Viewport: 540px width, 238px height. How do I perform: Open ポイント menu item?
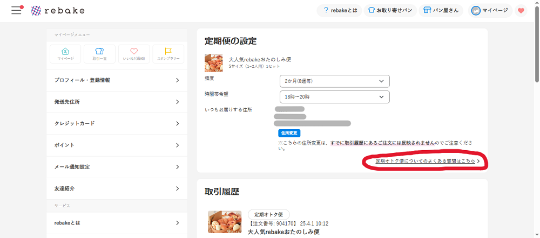click(117, 145)
